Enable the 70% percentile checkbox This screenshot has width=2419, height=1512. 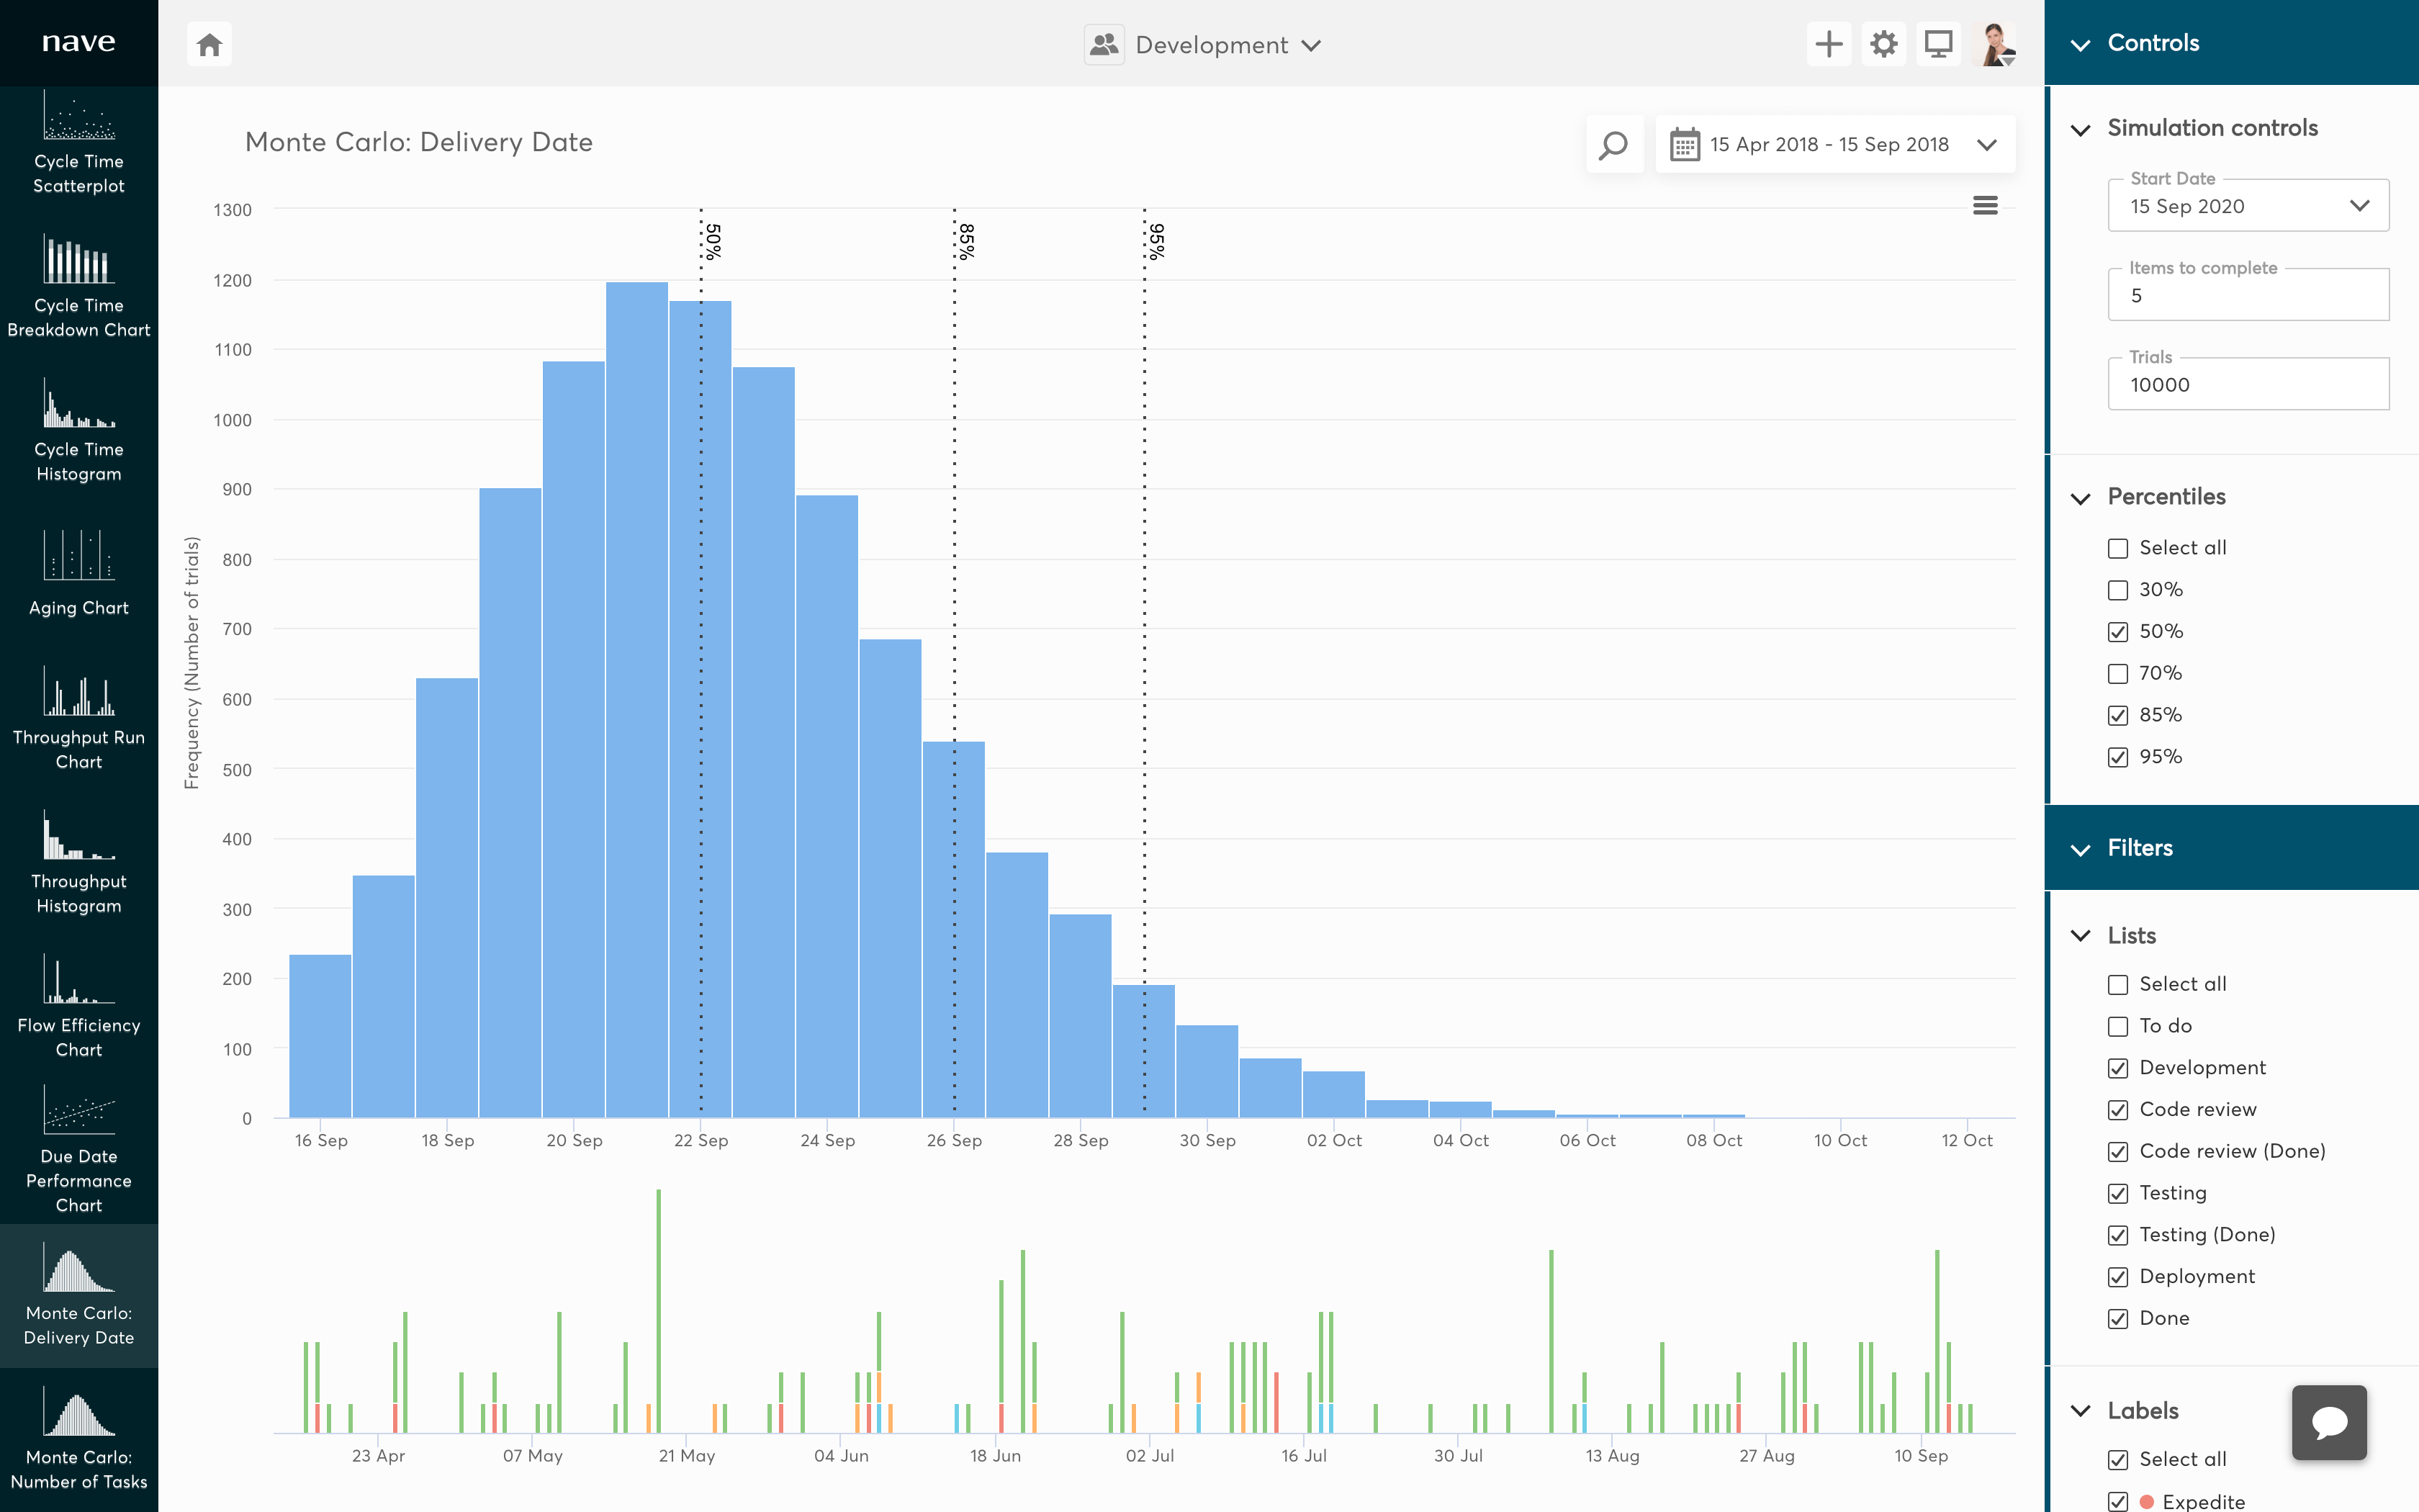point(2118,673)
